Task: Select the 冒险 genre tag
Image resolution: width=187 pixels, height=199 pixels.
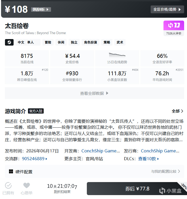Action: pyautogui.click(x=48, y=42)
